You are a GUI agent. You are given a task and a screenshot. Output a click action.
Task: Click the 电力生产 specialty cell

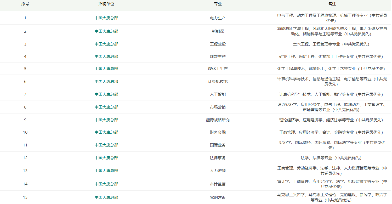218,18
